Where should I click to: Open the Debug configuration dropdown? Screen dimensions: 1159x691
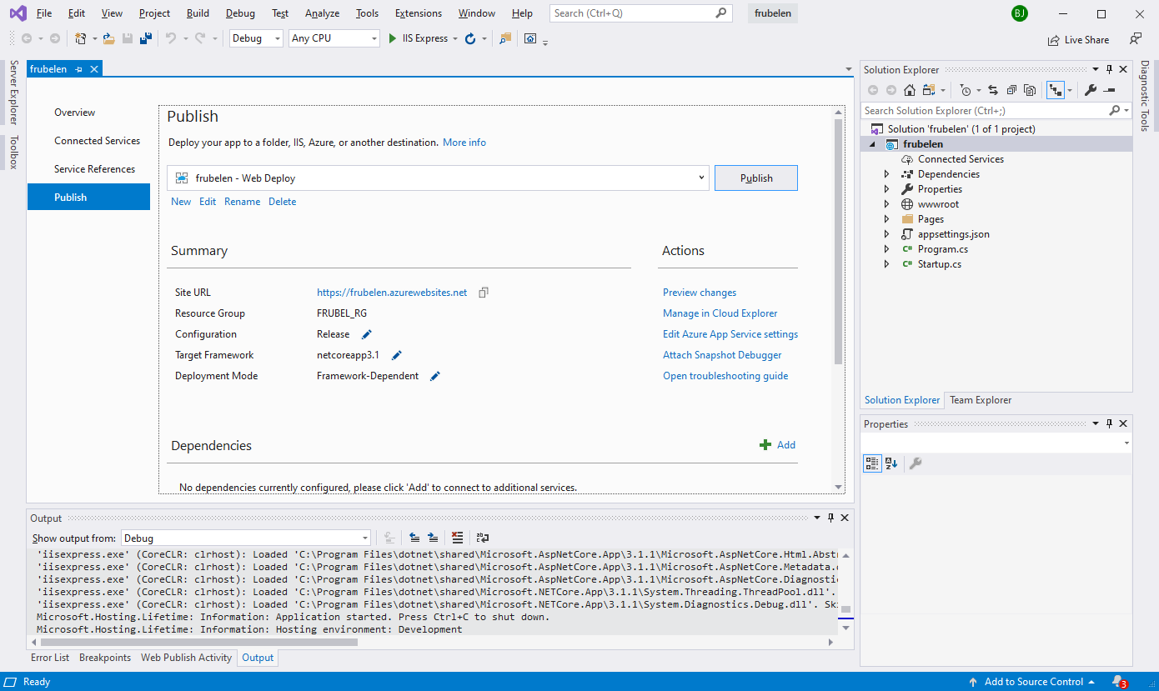[278, 38]
